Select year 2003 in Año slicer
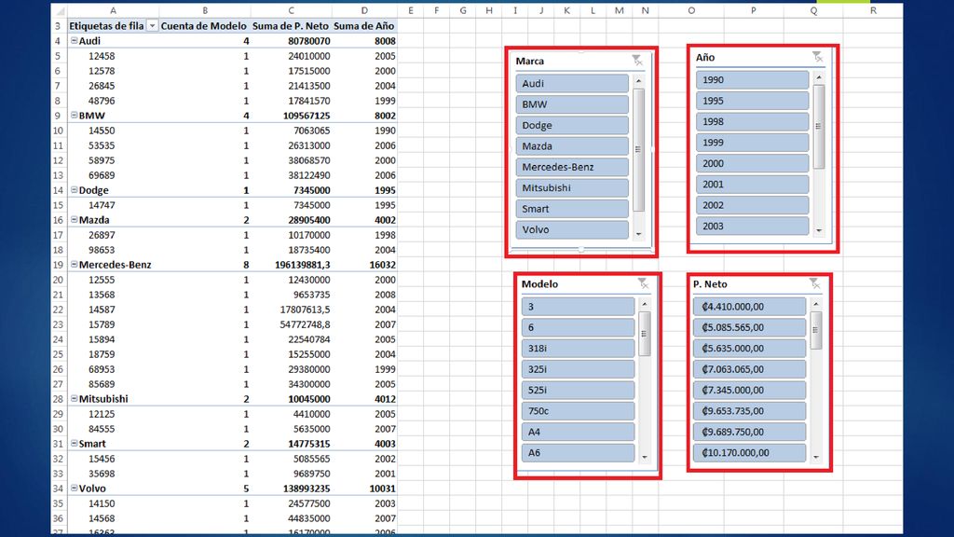 click(752, 226)
